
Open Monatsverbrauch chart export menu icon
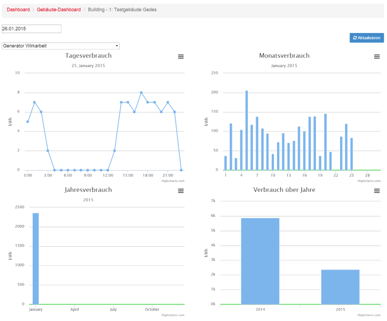point(377,57)
